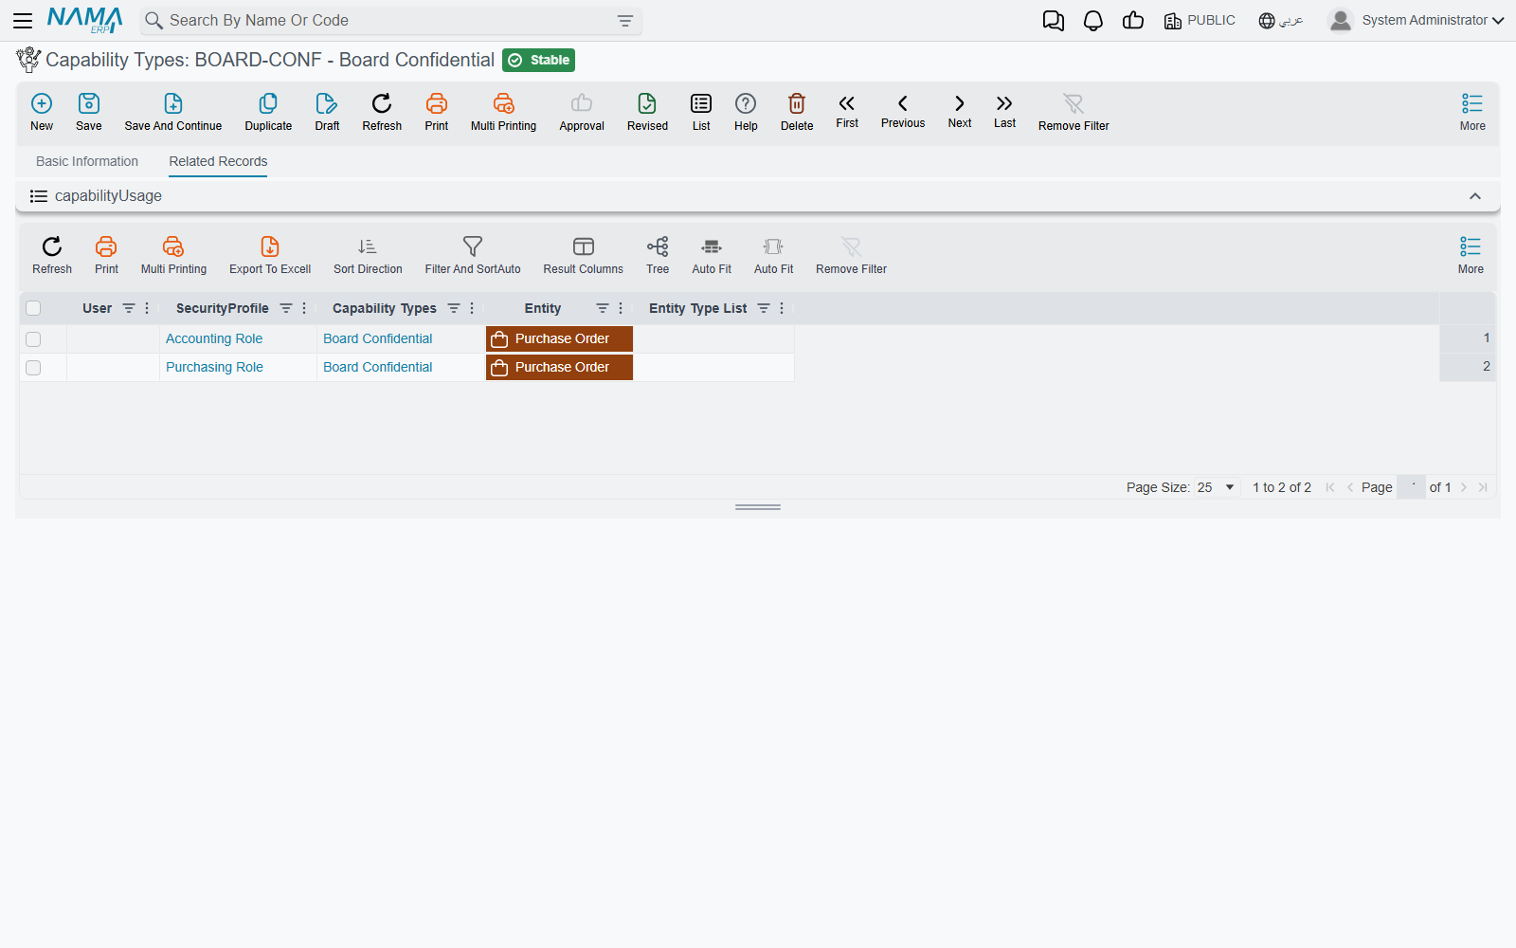The image size is (1516, 948).
Task: Switch language to Arabic
Action: (1281, 20)
